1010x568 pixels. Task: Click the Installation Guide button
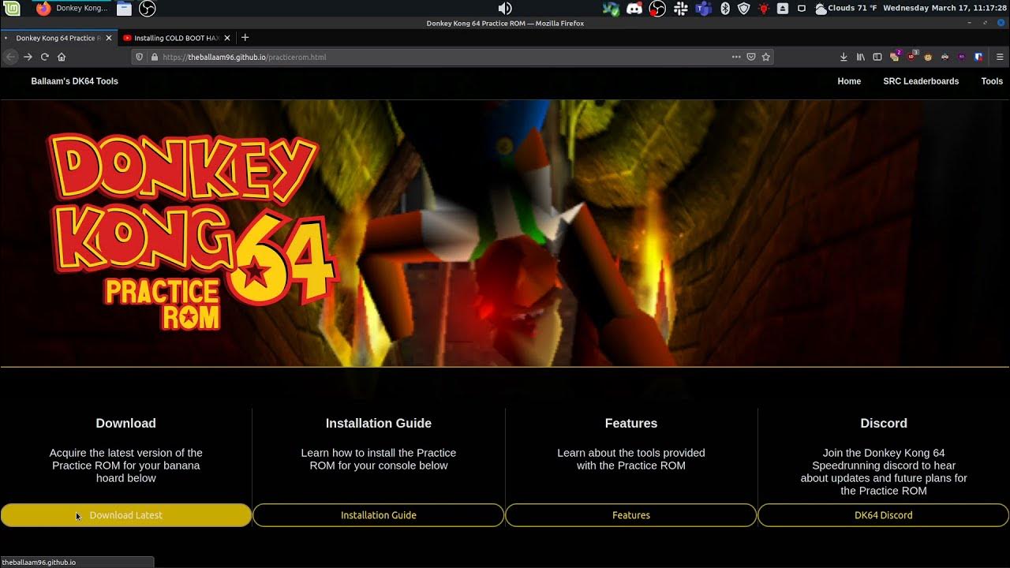click(379, 515)
